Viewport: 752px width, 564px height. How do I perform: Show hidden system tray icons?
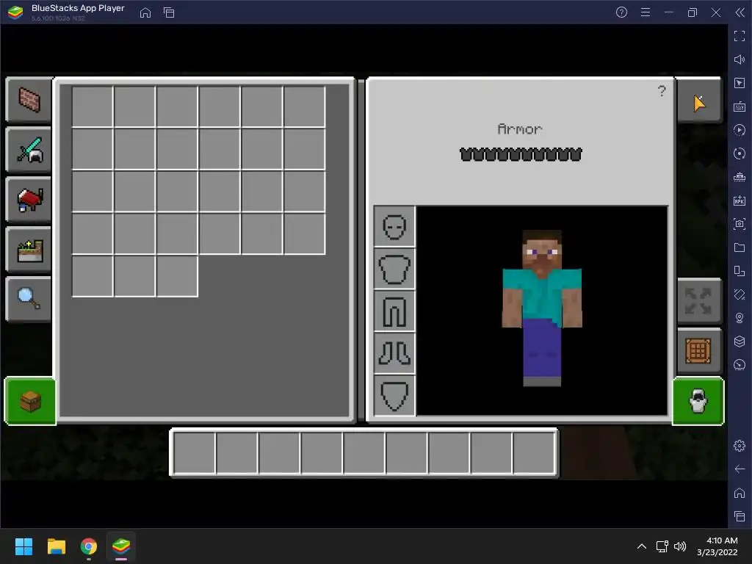642,546
